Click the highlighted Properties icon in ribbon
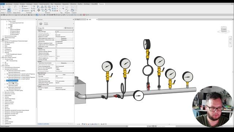This screenshot has width=234, height=132. tap(9, 10)
